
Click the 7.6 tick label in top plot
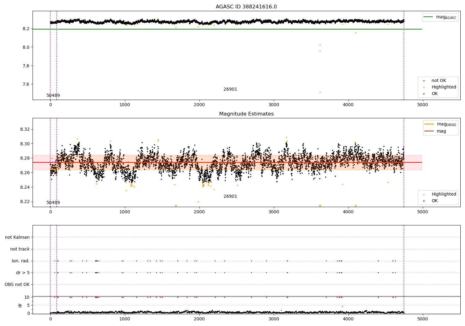(x=26, y=84)
